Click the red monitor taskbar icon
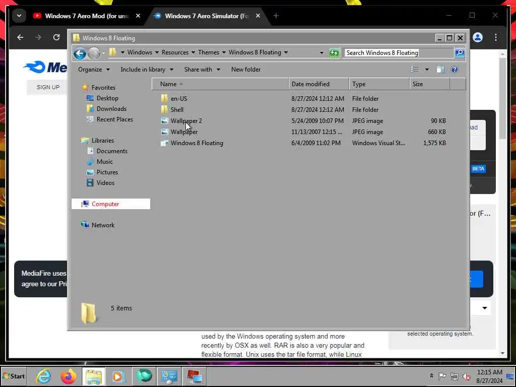The width and height of the screenshot is (516, 387). coord(194,376)
